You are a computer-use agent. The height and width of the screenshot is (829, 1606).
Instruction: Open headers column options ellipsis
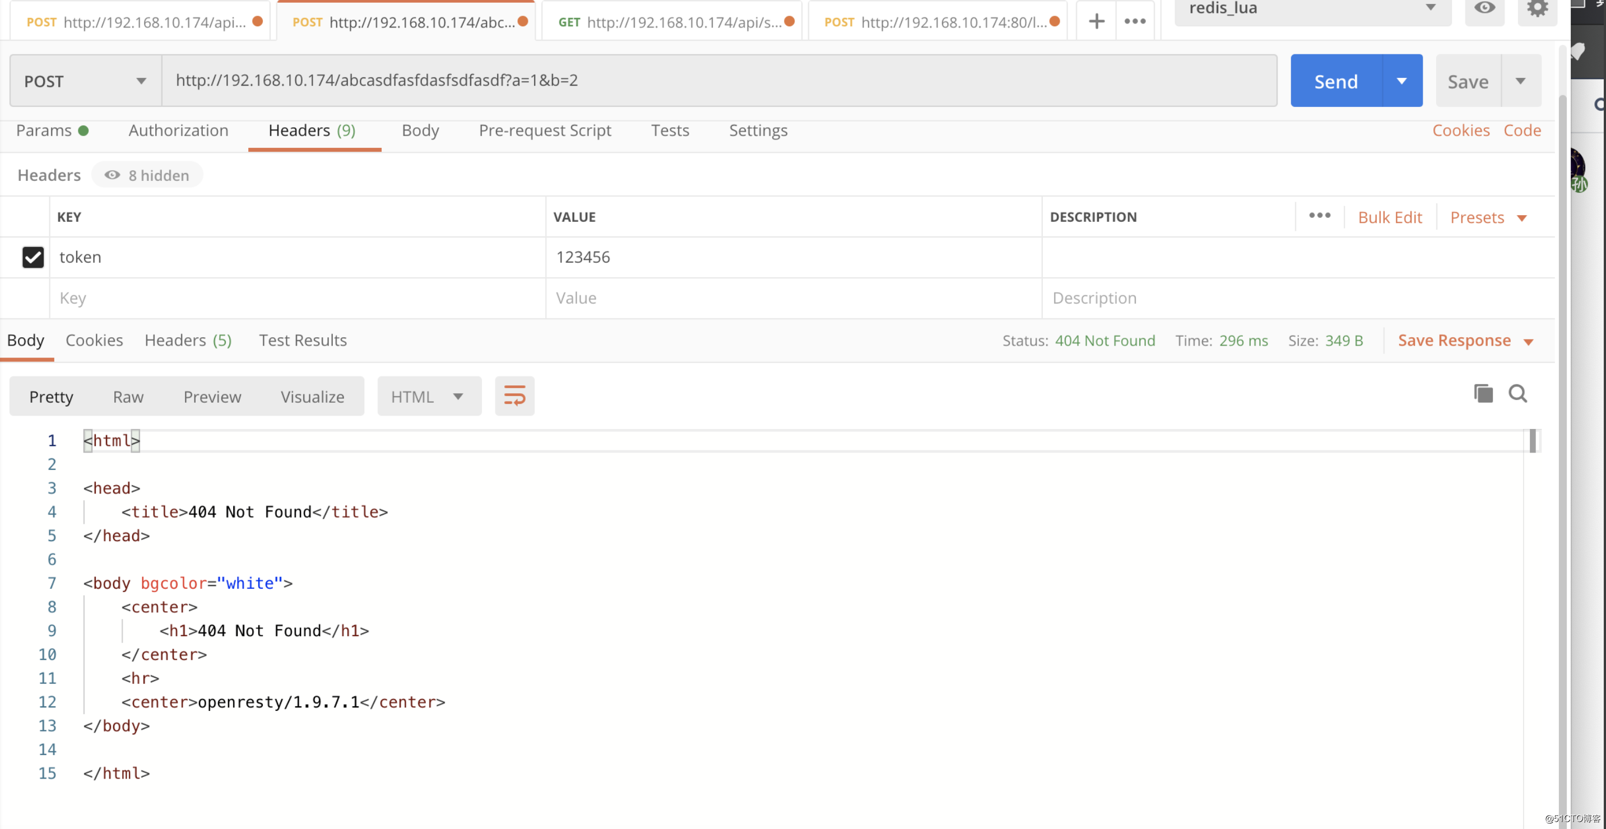point(1319,216)
